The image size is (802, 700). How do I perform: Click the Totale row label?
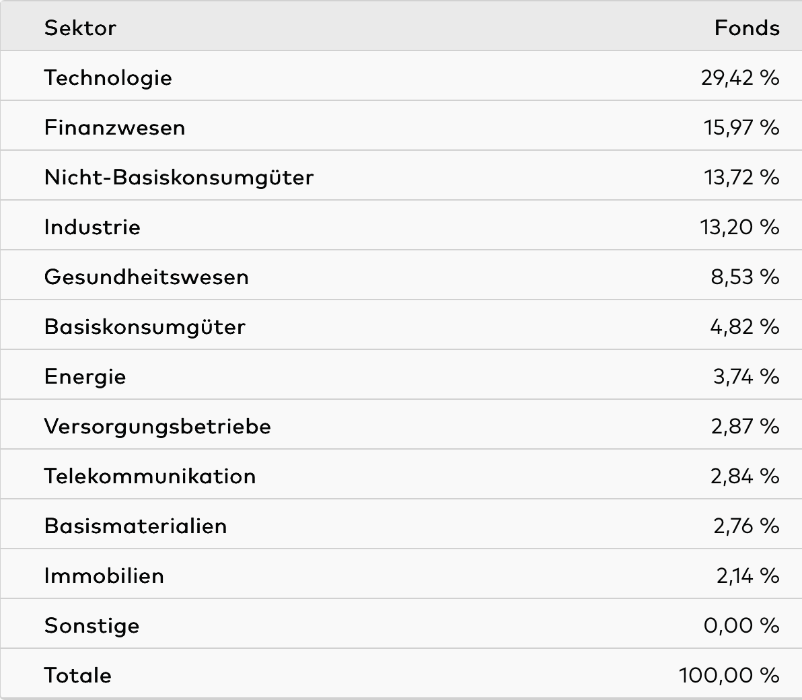[77, 675]
